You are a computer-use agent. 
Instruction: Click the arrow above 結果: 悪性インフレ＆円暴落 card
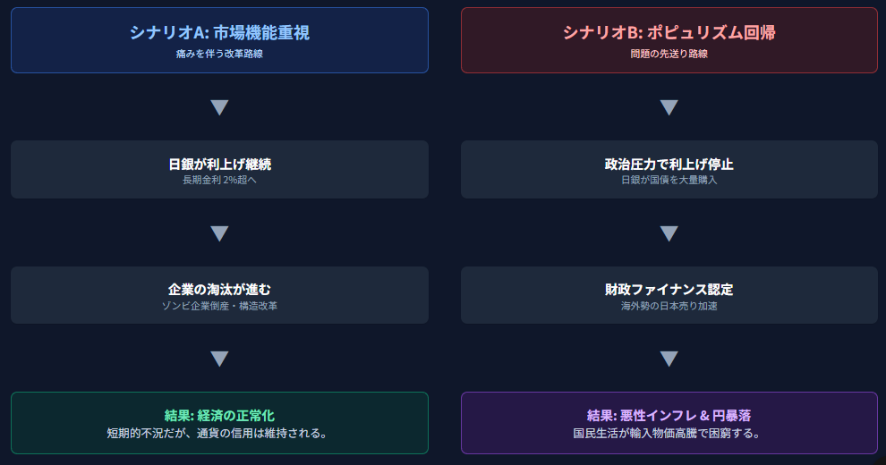(669, 359)
